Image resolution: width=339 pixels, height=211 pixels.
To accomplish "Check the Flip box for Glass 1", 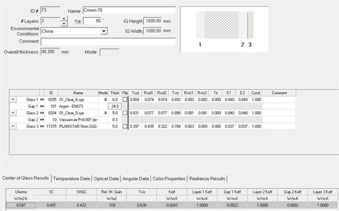I will click(125, 99).
